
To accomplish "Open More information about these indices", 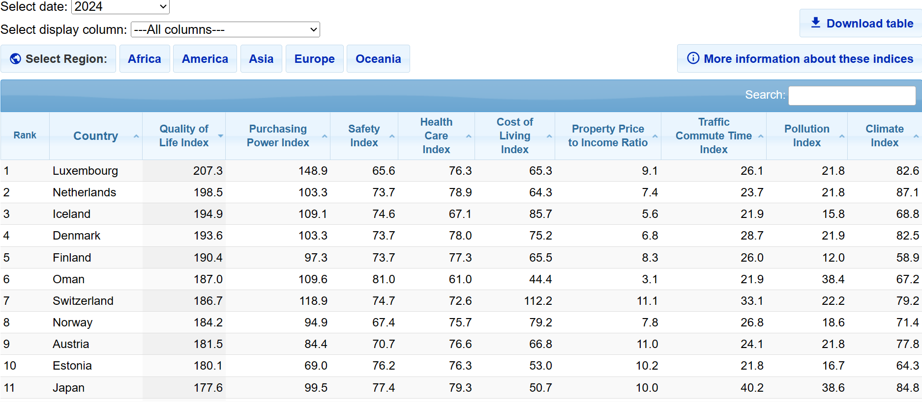I will click(x=808, y=59).
